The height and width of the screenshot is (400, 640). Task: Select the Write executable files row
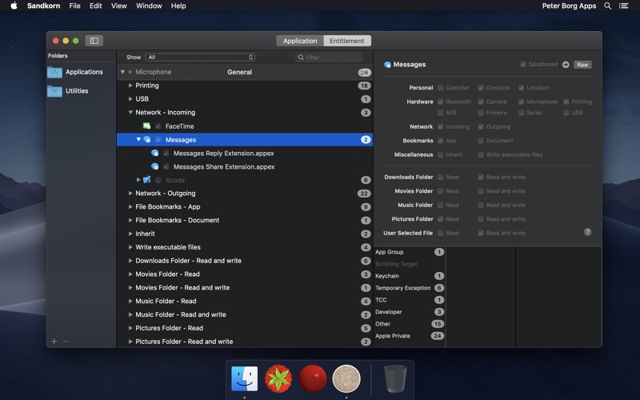pyautogui.click(x=245, y=247)
